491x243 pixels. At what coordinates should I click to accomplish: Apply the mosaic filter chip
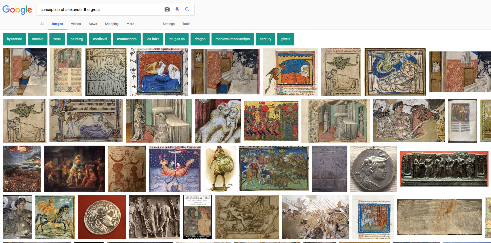pyautogui.click(x=38, y=39)
